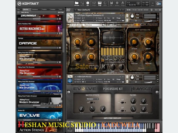
Task: Click the Multis button under Evolve R2
Action: [46, 120]
